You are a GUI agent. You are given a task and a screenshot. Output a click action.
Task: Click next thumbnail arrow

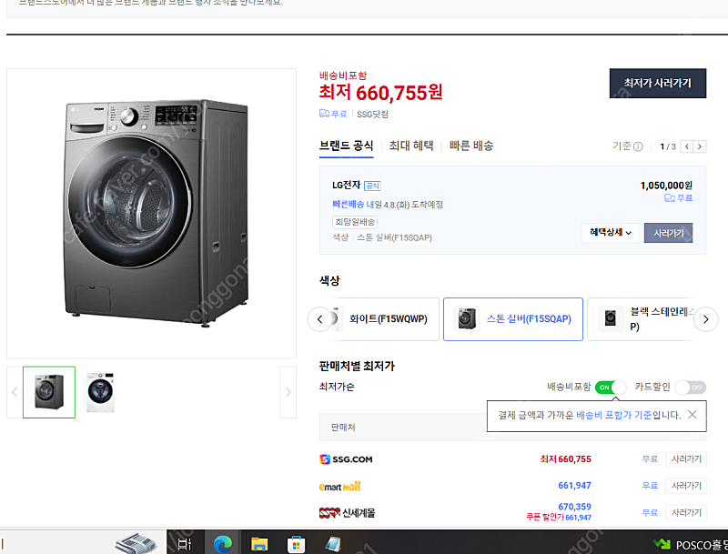tap(288, 392)
